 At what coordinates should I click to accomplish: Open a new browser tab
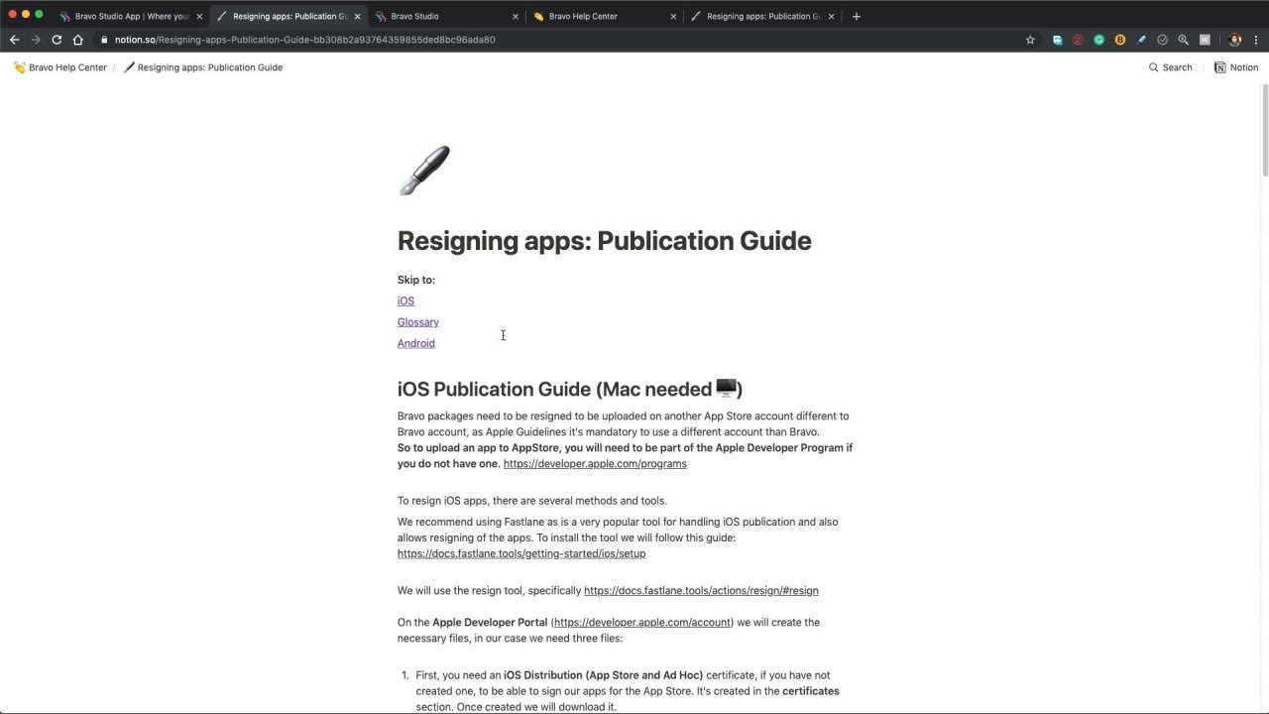[857, 16]
